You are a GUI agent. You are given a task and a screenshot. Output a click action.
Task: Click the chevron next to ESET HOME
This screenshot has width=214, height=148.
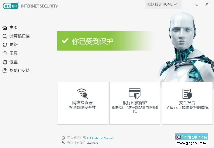tap(175, 4)
